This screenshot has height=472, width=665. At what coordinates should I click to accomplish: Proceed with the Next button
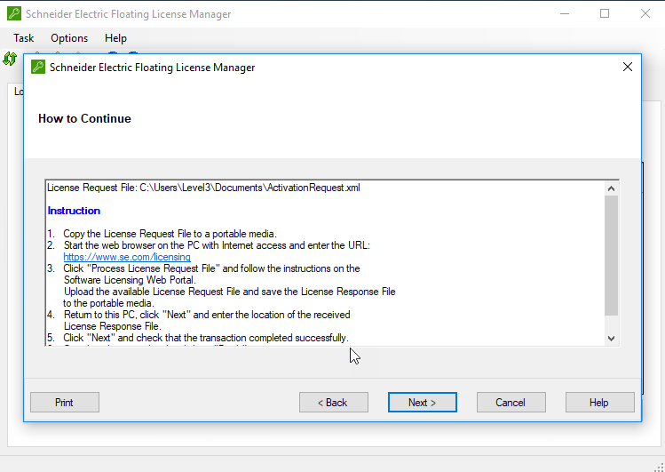click(422, 402)
